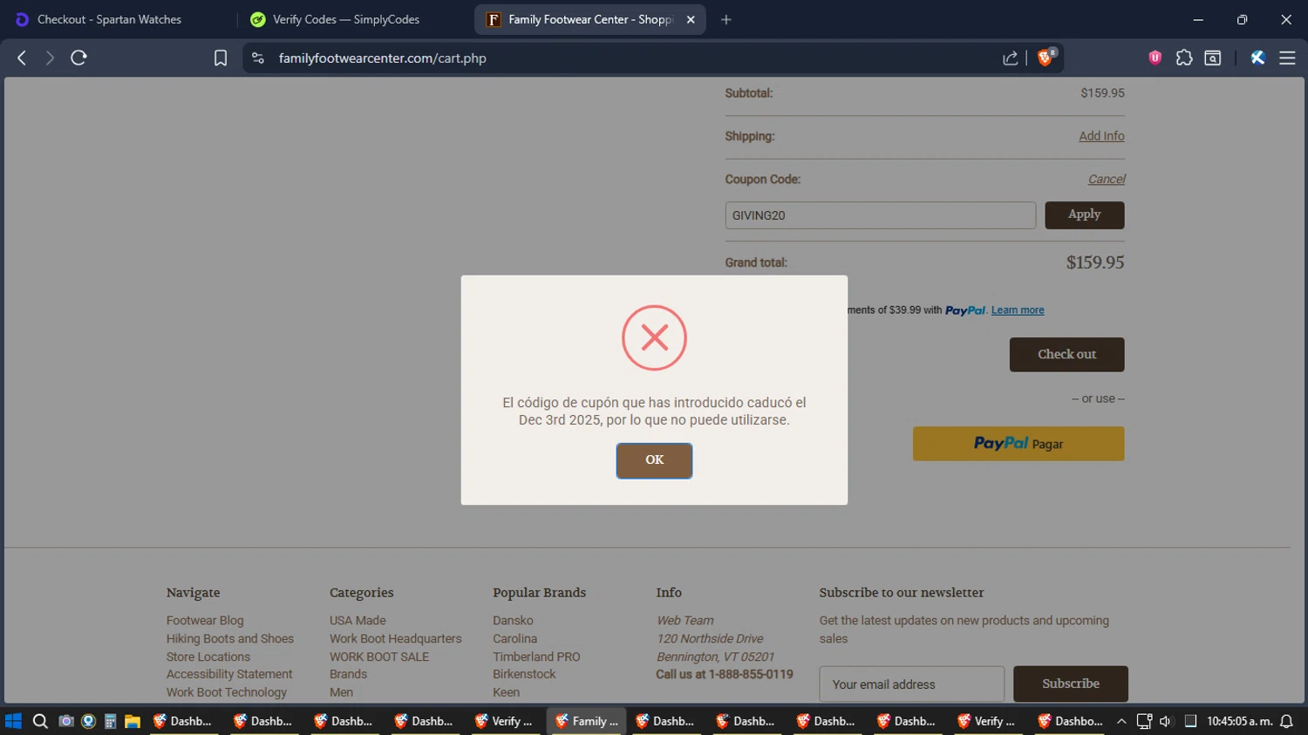Open the camera app in the taskbar
Screen dimensions: 1308x735
pyautogui.click(x=65, y=721)
